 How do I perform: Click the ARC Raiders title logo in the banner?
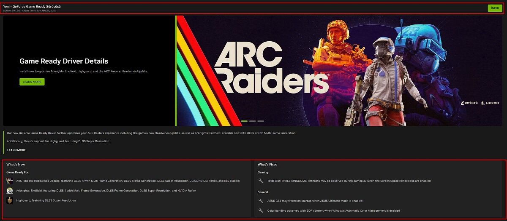click(271, 67)
